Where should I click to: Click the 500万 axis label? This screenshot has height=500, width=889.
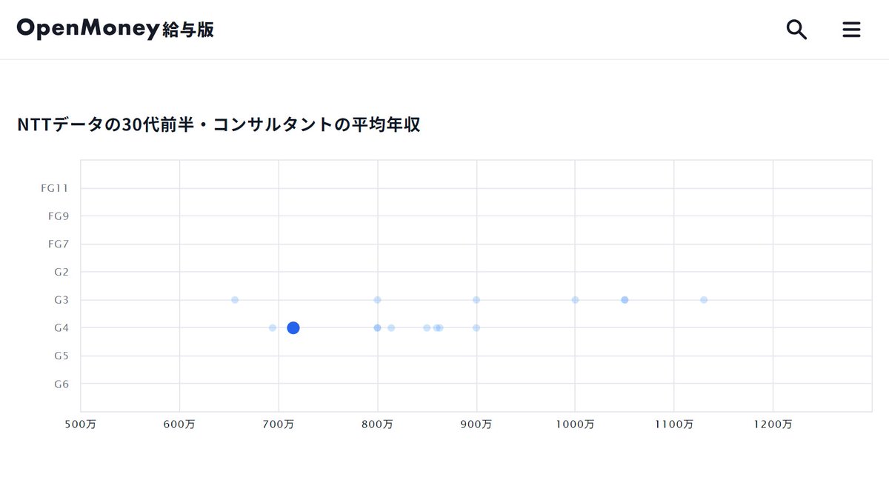coord(81,424)
